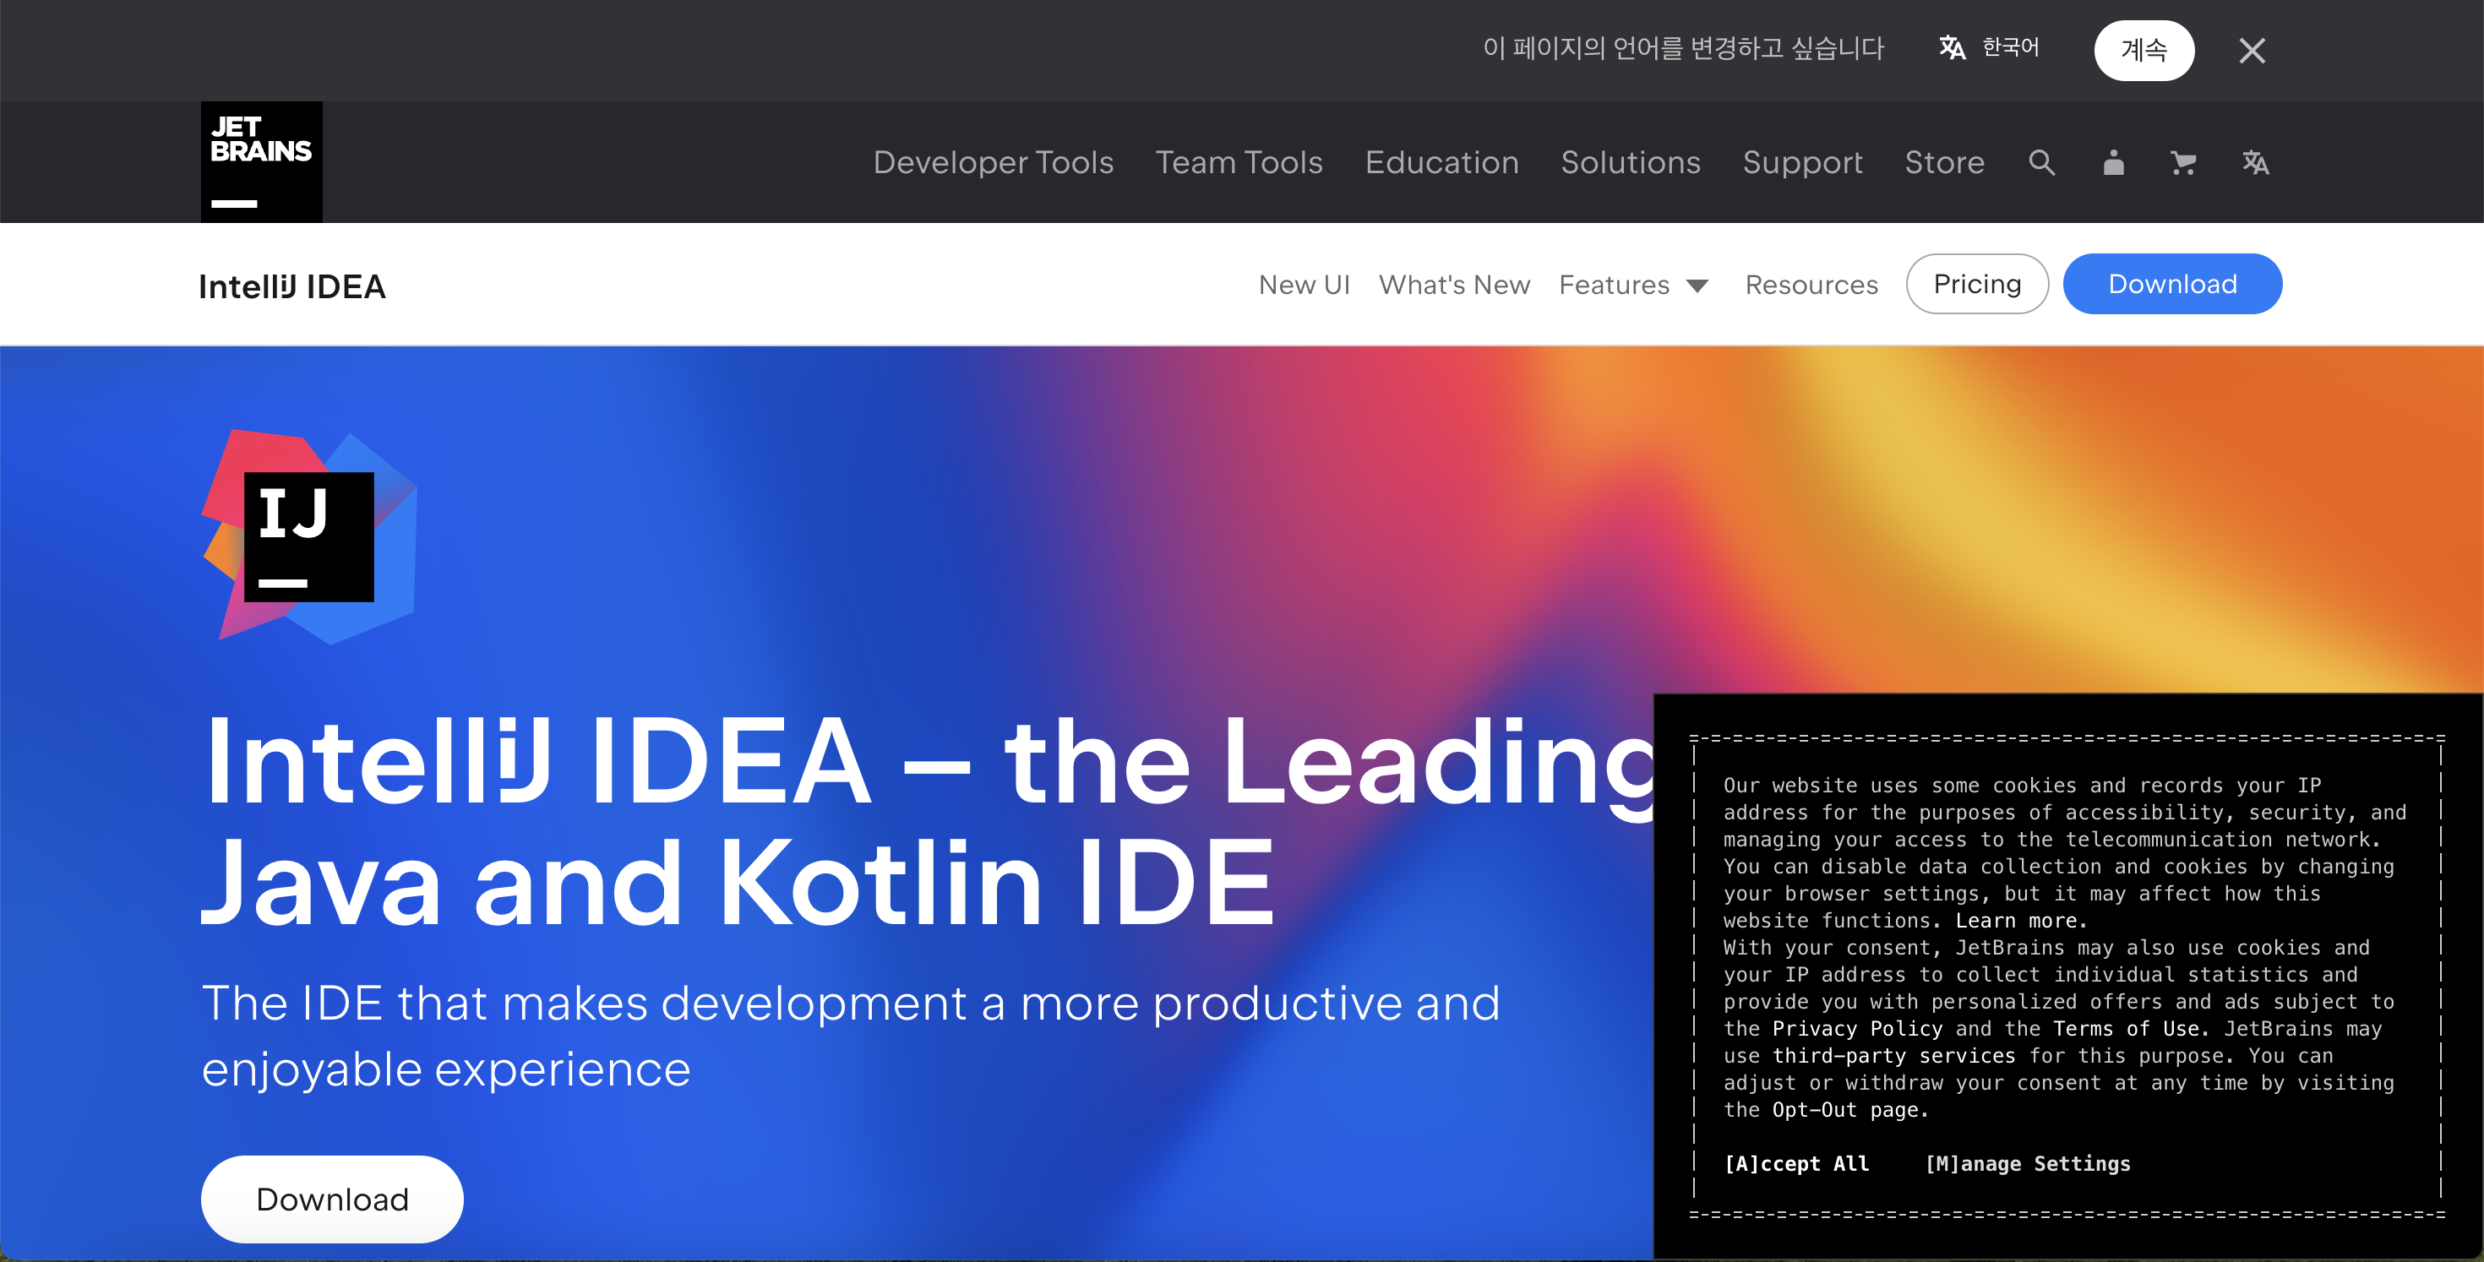This screenshot has width=2484, height=1262.
Task: Open Manage Settings in the cookie notice
Action: pyautogui.click(x=2027, y=1162)
